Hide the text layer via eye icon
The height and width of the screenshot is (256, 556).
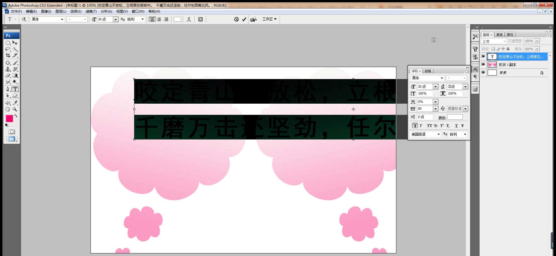point(483,56)
